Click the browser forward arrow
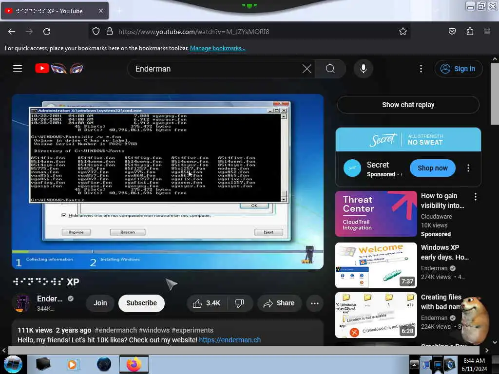This screenshot has width=499, height=374. [x=29, y=32]
